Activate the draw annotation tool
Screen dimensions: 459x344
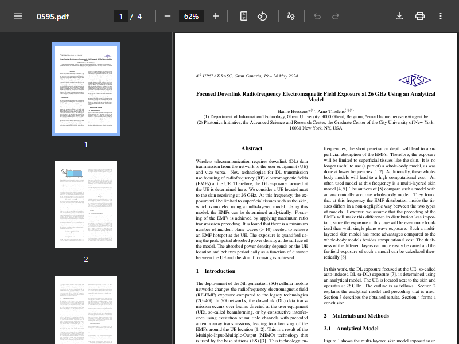click(x=291, y=16)
